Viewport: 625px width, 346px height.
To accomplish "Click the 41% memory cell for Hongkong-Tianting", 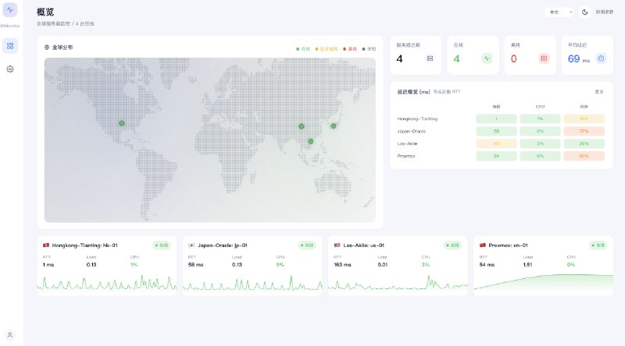I will (x=584, y=119).
